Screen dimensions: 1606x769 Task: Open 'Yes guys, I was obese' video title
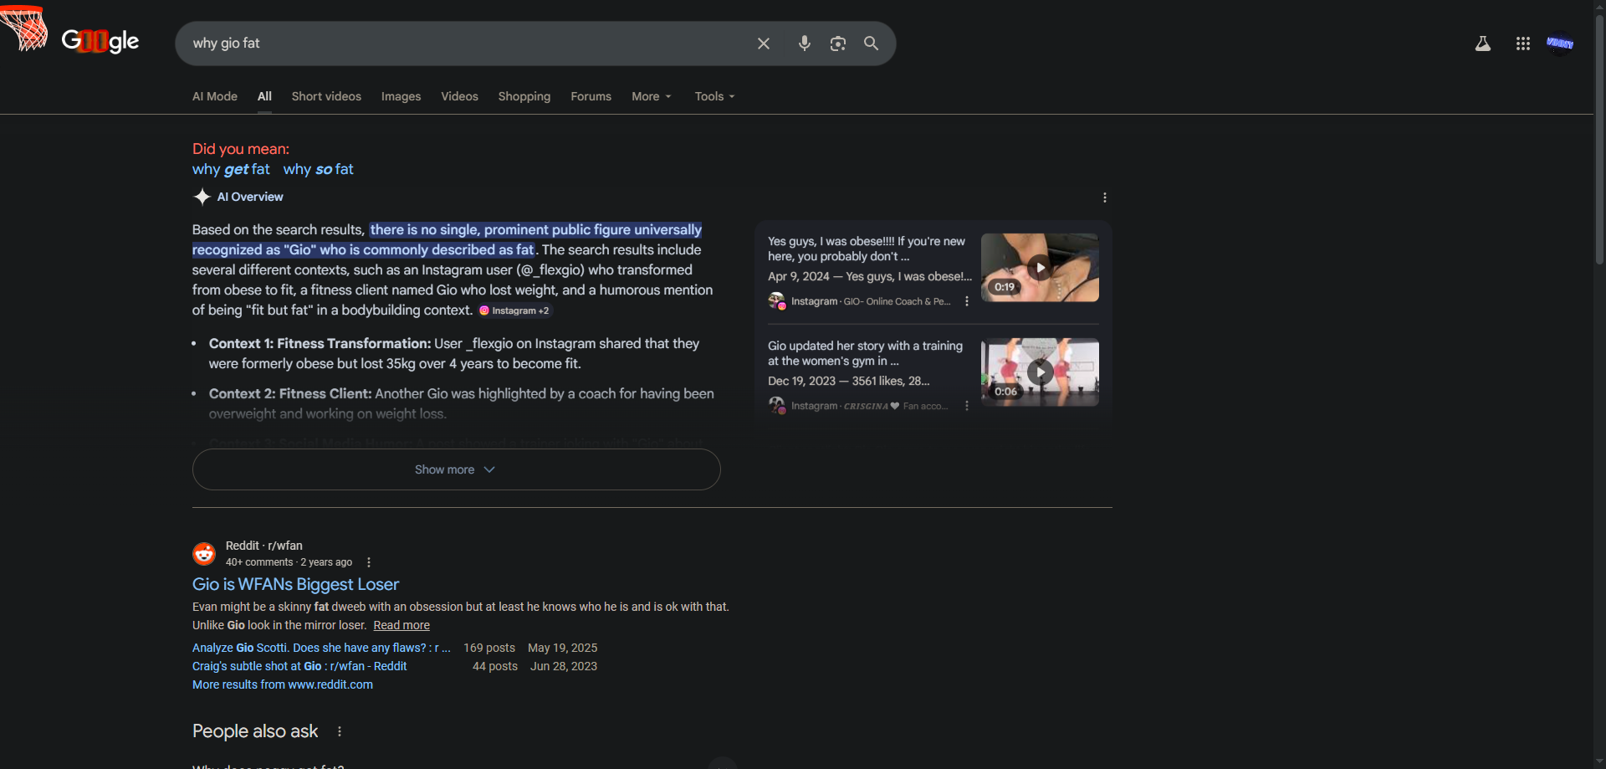867,249
